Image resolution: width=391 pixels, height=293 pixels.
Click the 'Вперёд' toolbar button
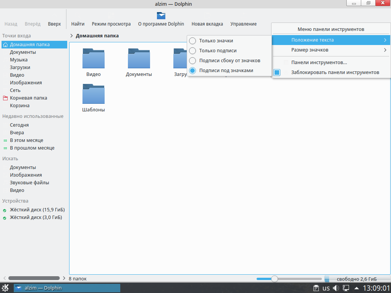[32, 24]
